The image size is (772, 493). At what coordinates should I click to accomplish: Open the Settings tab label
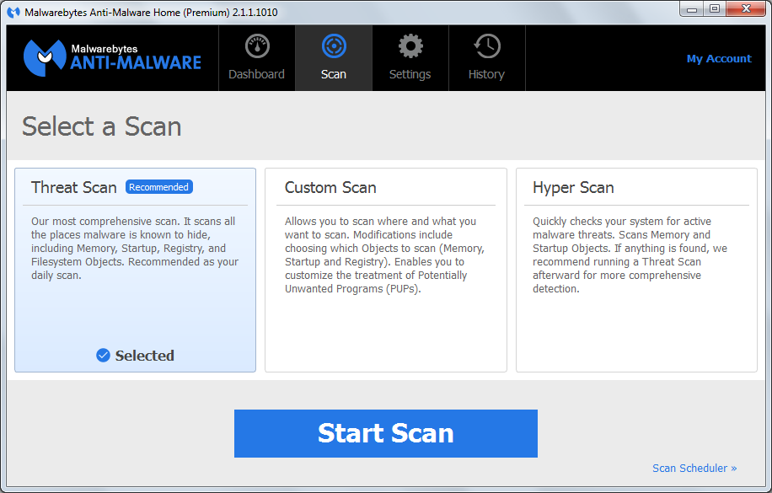pyautogui.click(x=410, y=74)
